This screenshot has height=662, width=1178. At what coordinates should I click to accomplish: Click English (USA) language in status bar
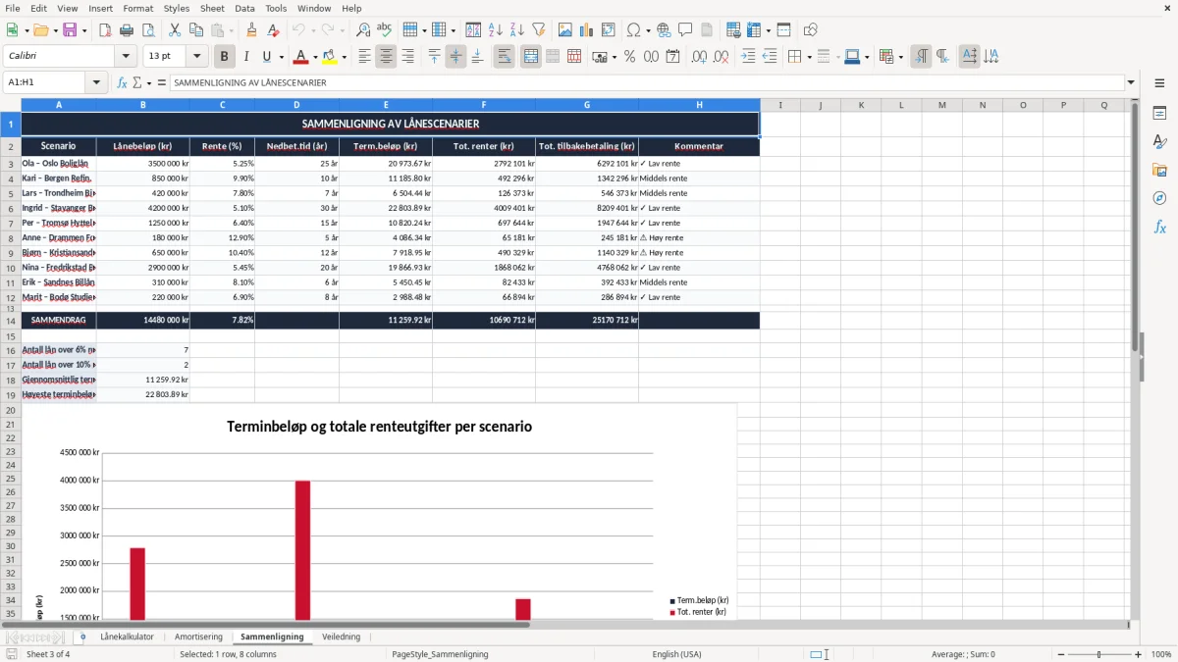pos(676,654)
